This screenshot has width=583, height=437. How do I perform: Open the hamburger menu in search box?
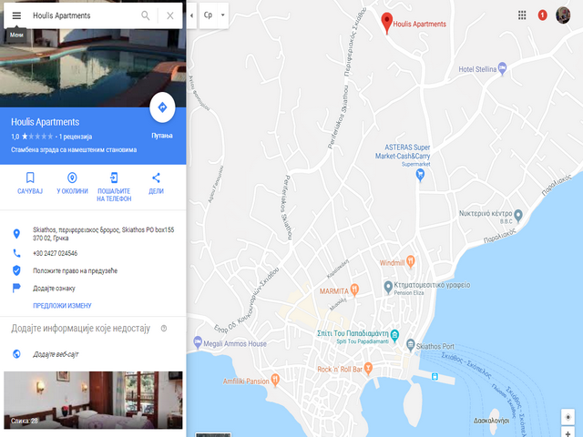(x=16, y=15)
